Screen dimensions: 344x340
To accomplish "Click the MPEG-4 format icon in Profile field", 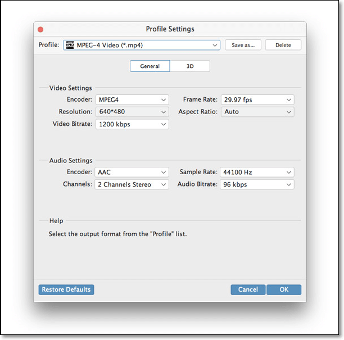I will 70,45.
